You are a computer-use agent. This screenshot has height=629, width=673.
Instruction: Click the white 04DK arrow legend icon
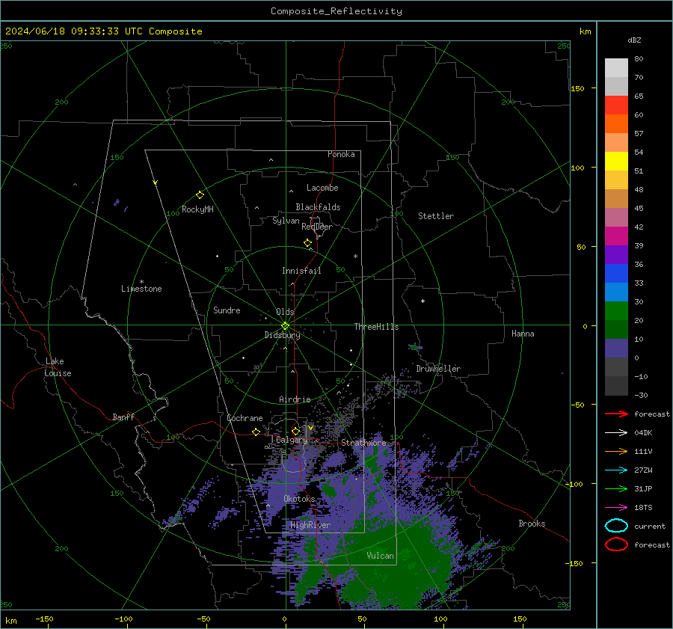pyautogui.click(x=616, y=433)
